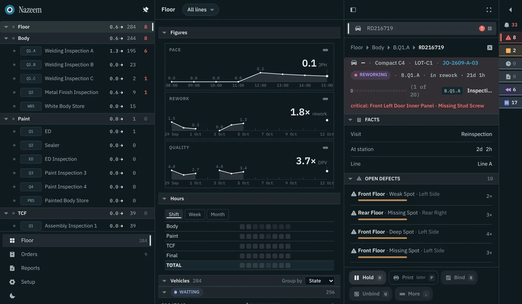Open the Group by State dropdown
This screenshot has width=522, height=304.
(x=320, y=281)
